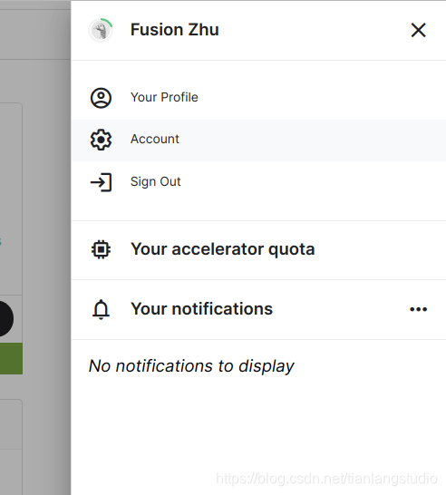Click the Fusion Zhu user name heading
Screen dimensions: 446x495
(175, 30)
